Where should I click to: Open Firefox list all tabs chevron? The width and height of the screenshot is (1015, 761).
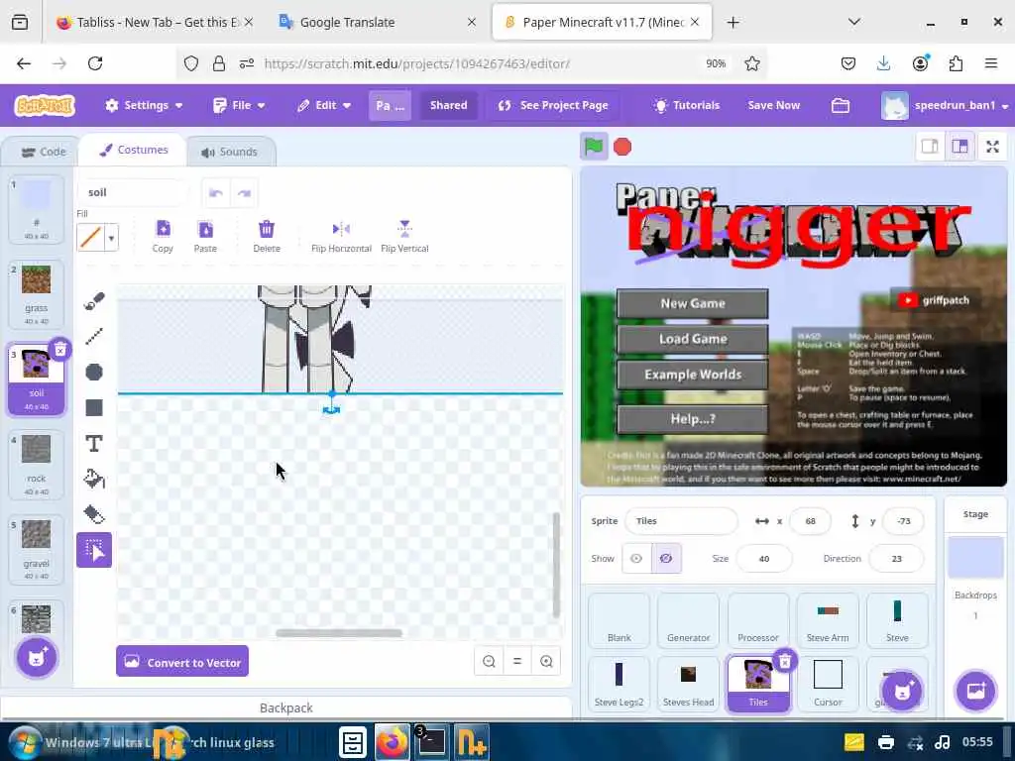pos(854,22)
